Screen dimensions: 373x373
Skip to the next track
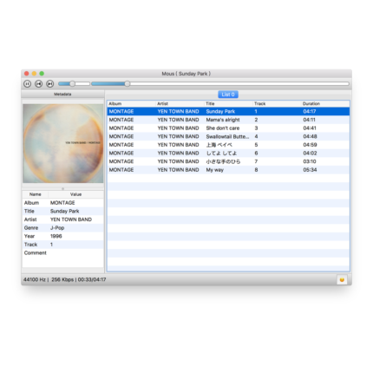50,84
